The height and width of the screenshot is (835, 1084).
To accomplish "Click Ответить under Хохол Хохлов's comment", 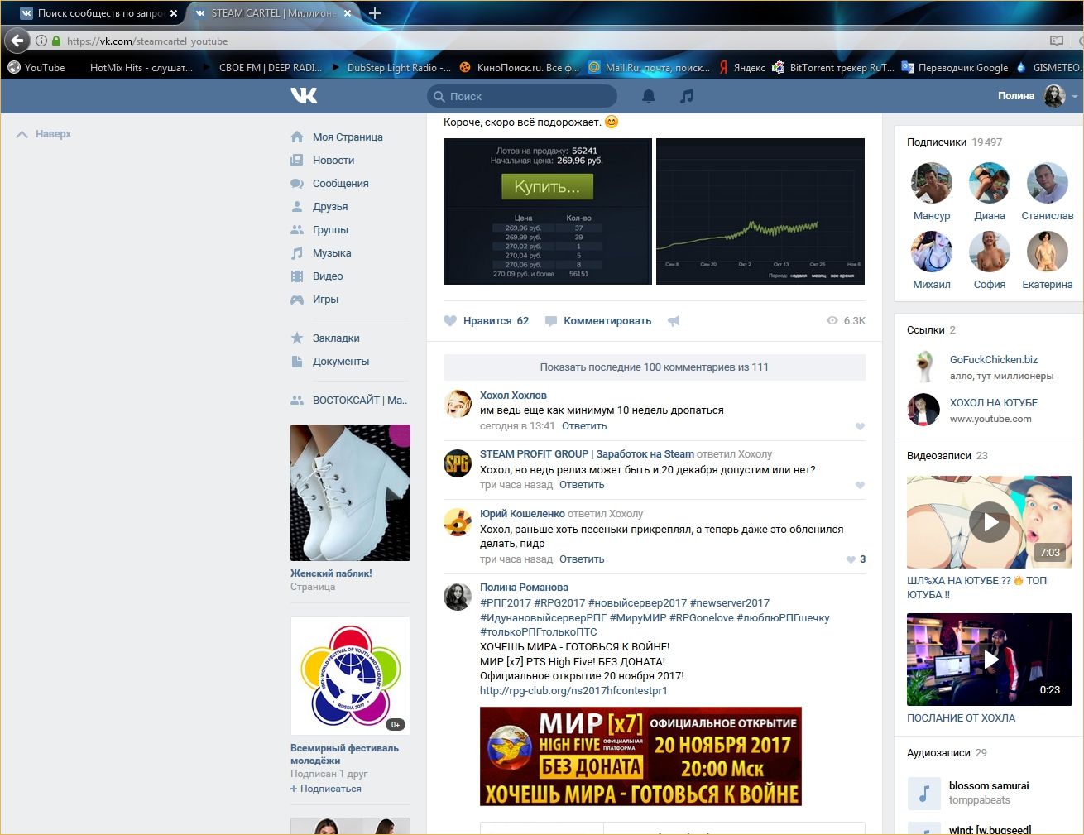I will pyautogui.click(x=584, y=426).
